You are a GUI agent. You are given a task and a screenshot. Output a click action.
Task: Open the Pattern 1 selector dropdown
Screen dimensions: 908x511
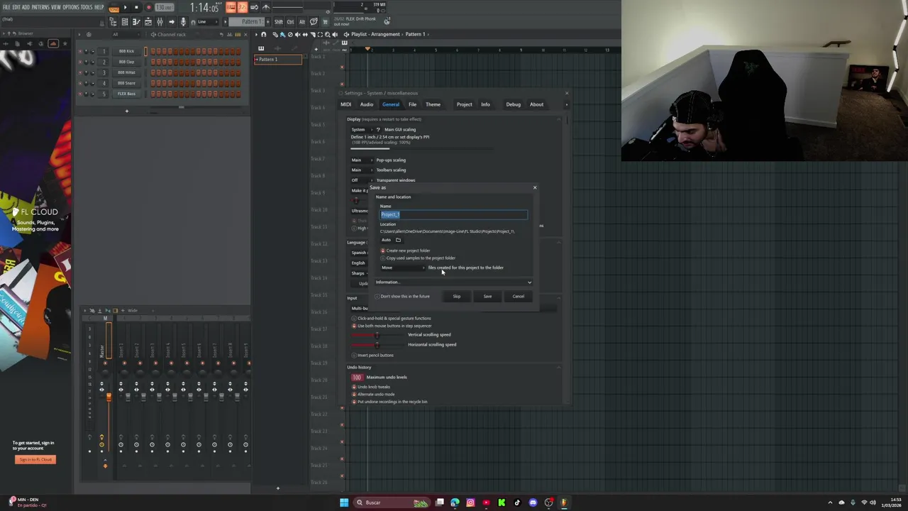(x=246, y=22)
